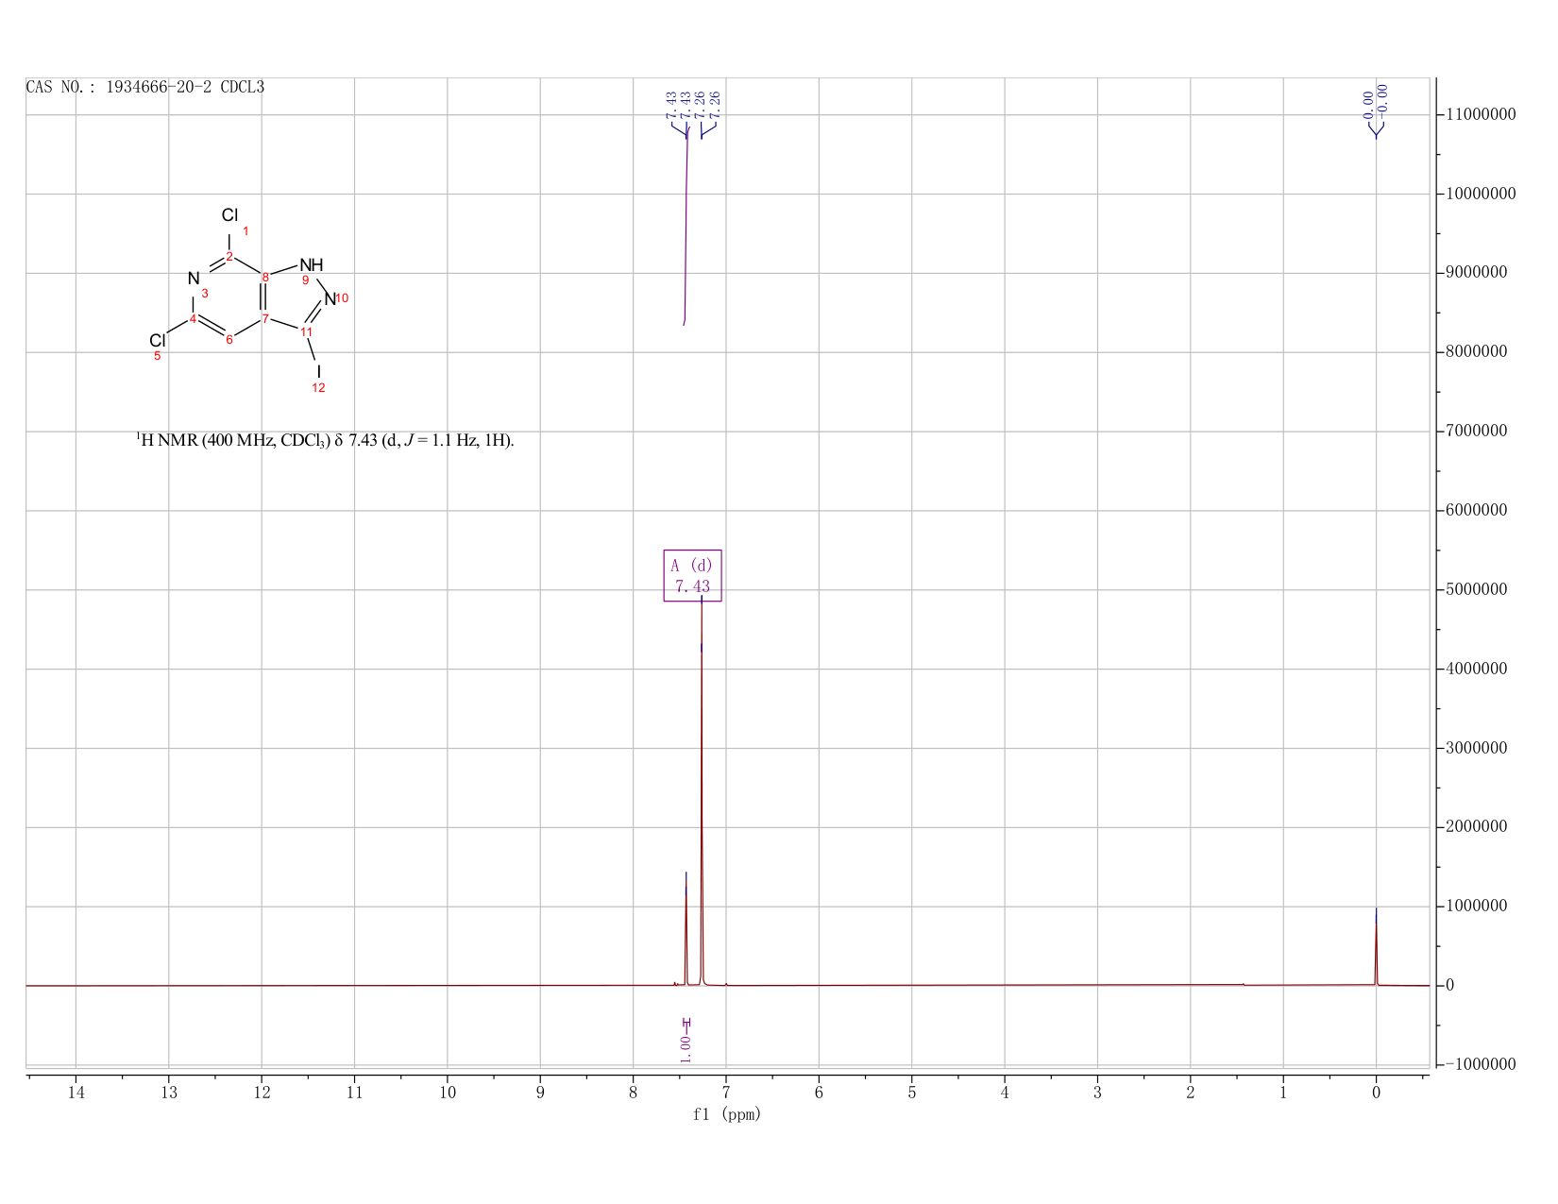This screenshot has width=1558, height=1204.
Task: Click y-axis label '10000000'
Action: point(1480,195)
